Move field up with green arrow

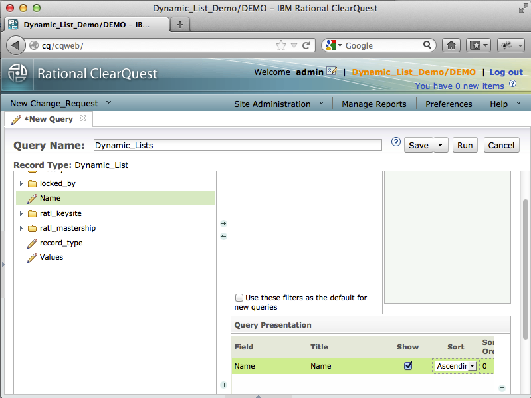[502, 388]
